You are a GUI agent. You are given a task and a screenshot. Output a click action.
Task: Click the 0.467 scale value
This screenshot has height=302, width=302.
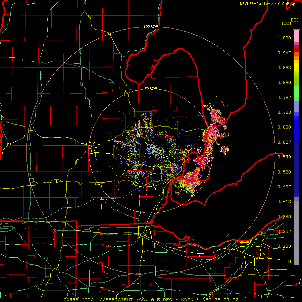tap(284, 187)
